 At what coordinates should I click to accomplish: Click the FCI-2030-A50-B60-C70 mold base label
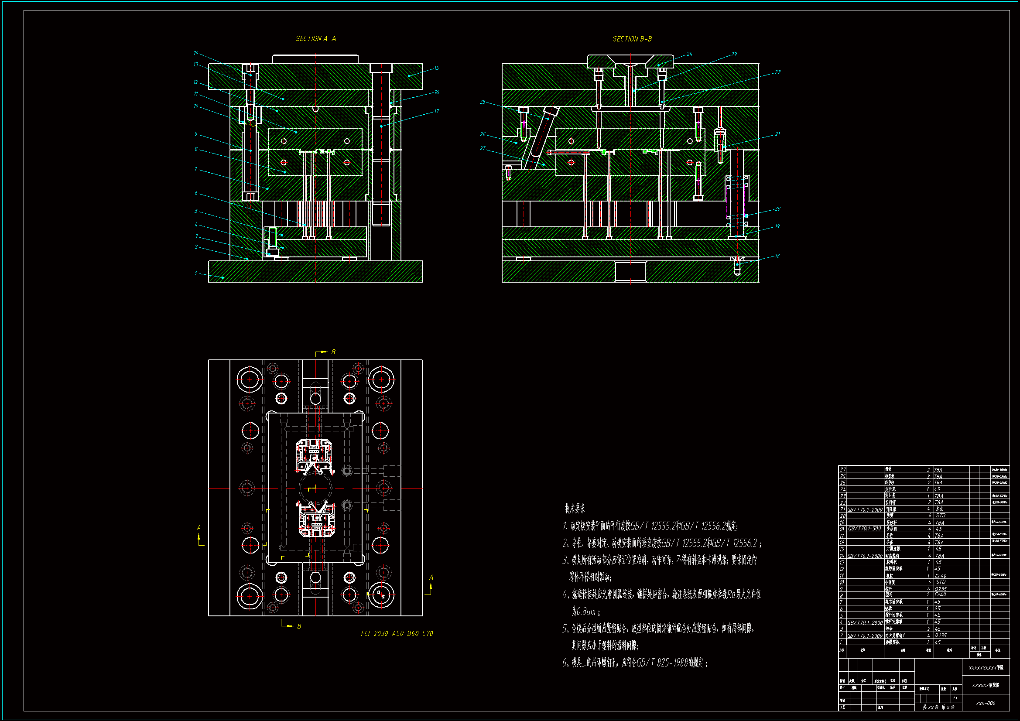(x=397, y=633)
